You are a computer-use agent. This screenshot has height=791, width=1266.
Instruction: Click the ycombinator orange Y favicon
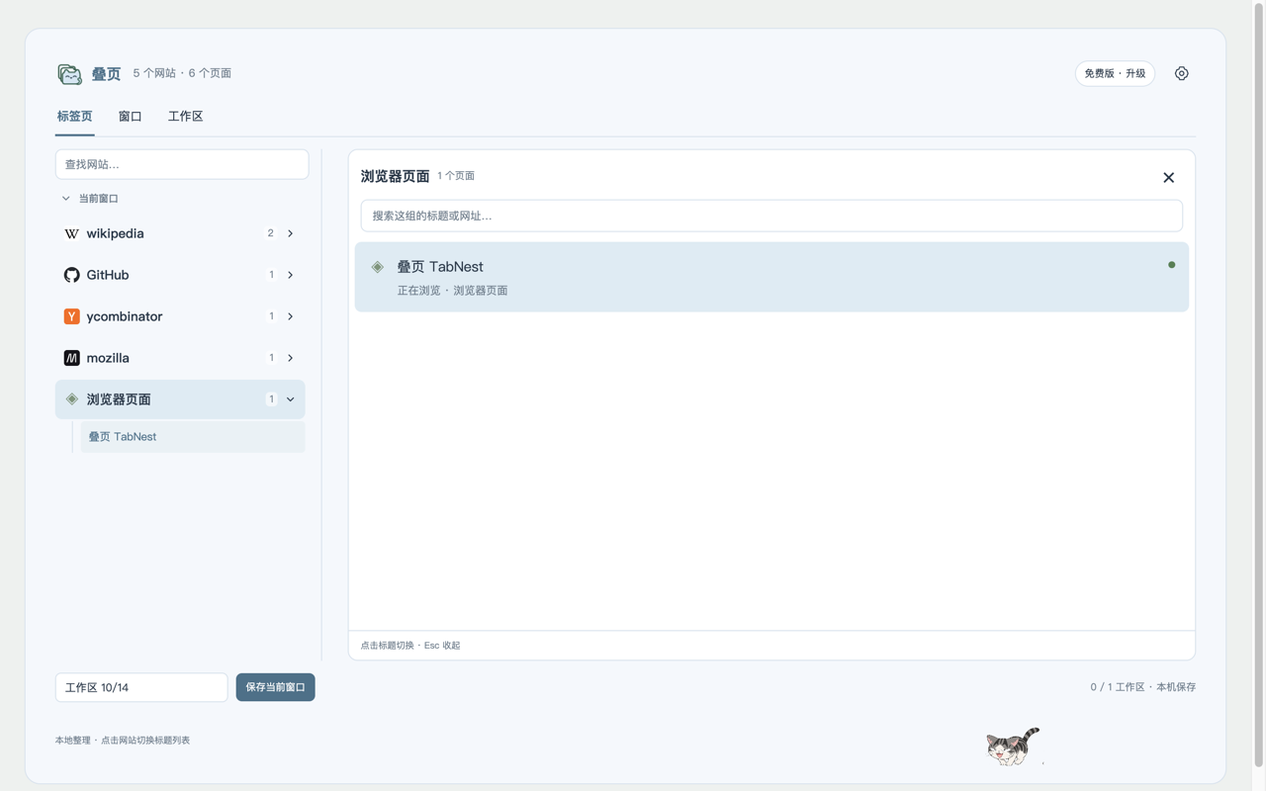click(x=71, y=316)
